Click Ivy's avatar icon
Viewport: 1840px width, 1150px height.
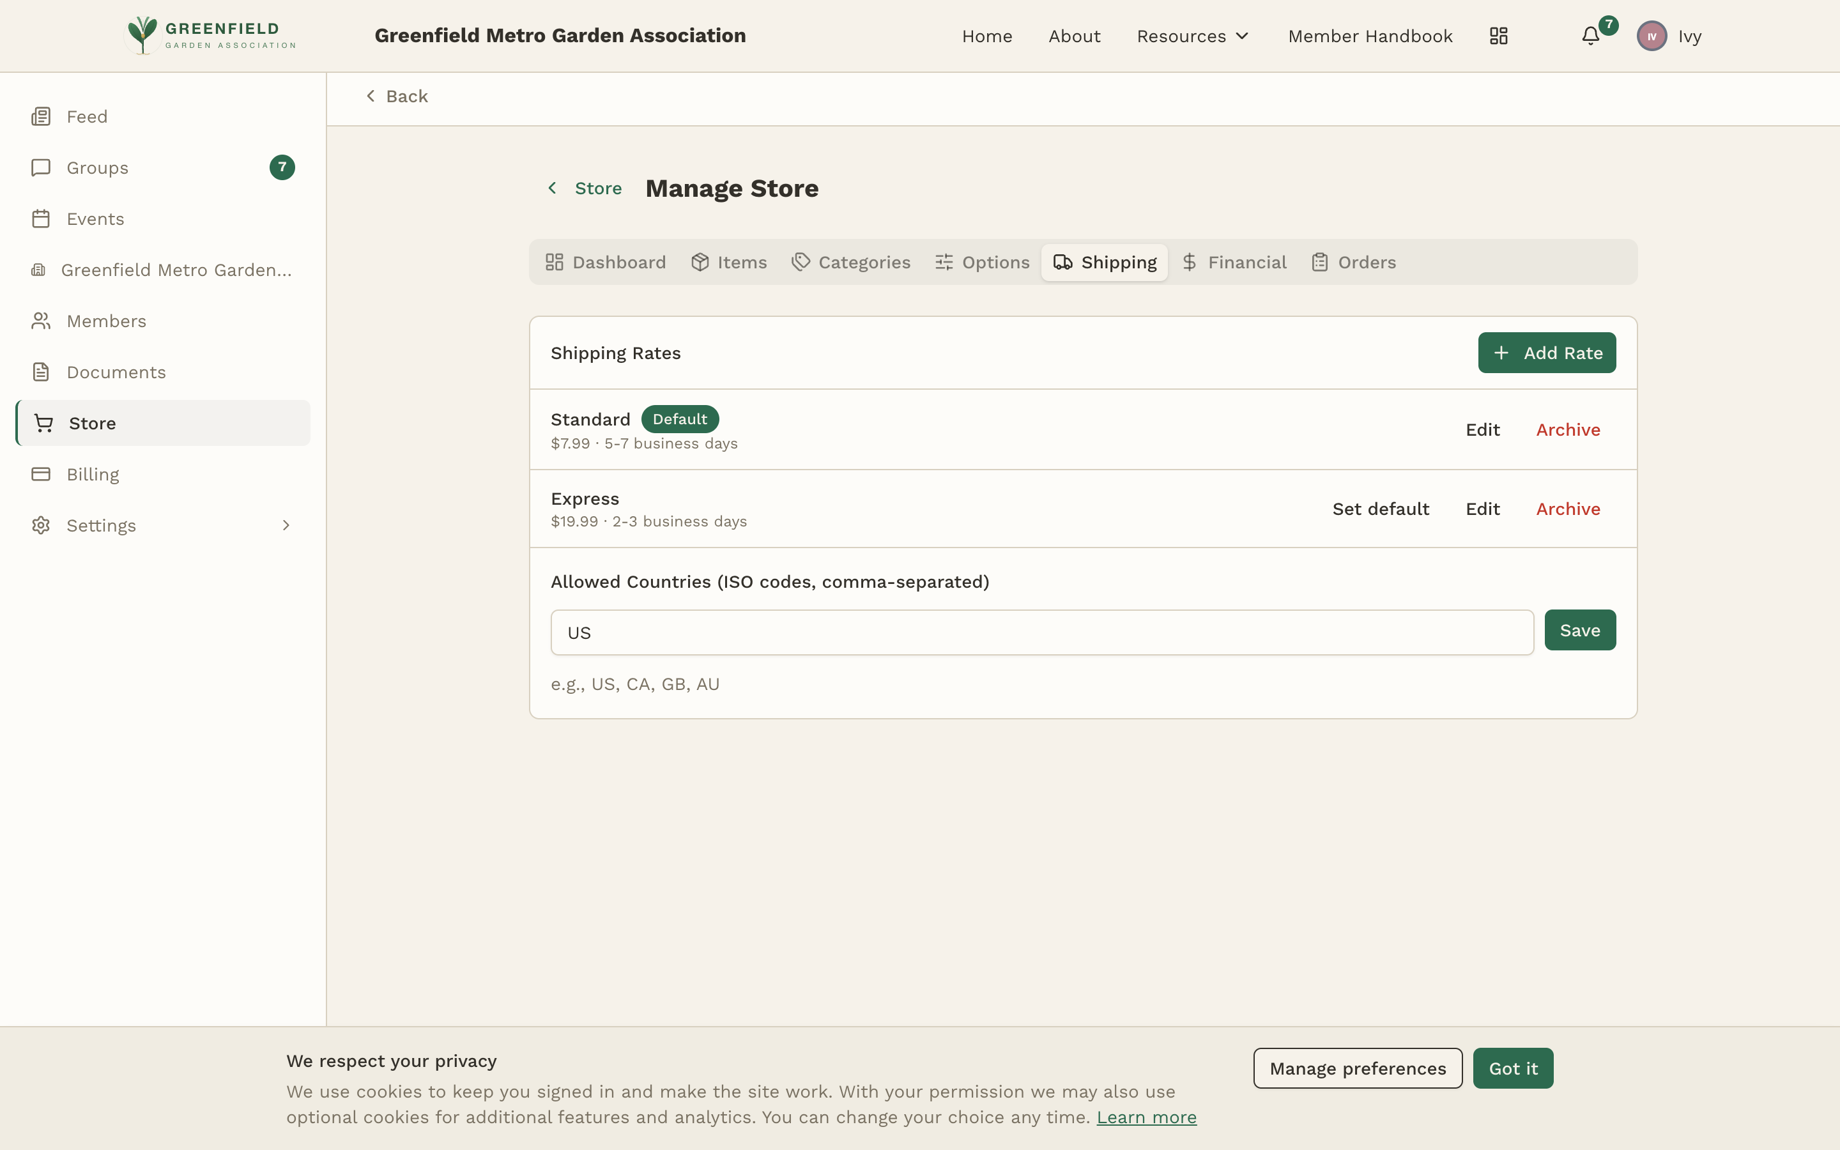(x=1652, y=36)
